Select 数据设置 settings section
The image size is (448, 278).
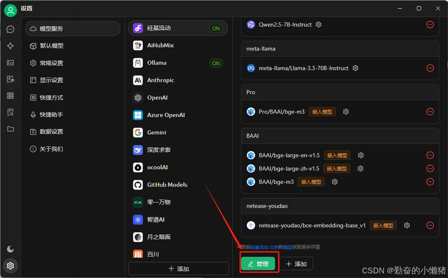click(x=73, y=132)
